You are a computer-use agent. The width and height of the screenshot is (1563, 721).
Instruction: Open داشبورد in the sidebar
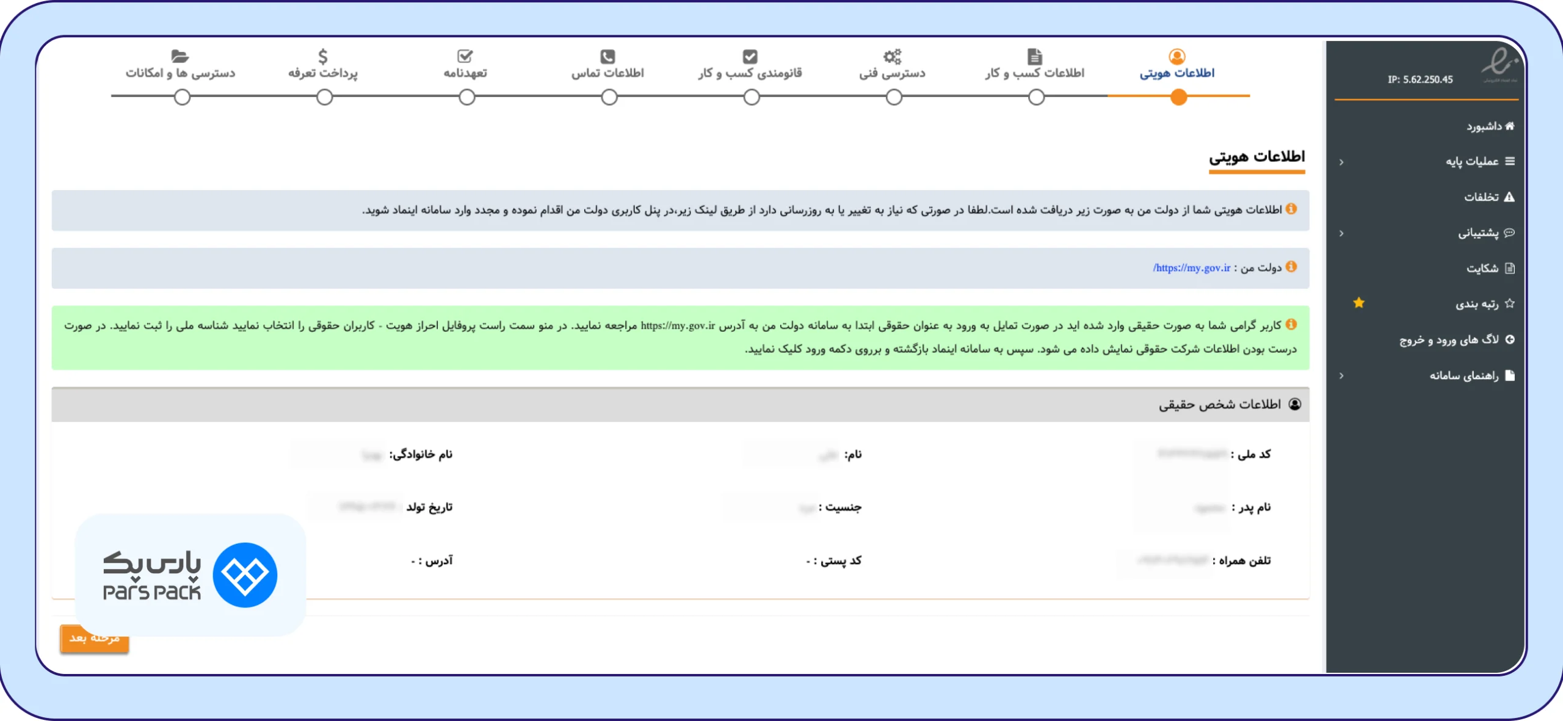[1484, 126]
